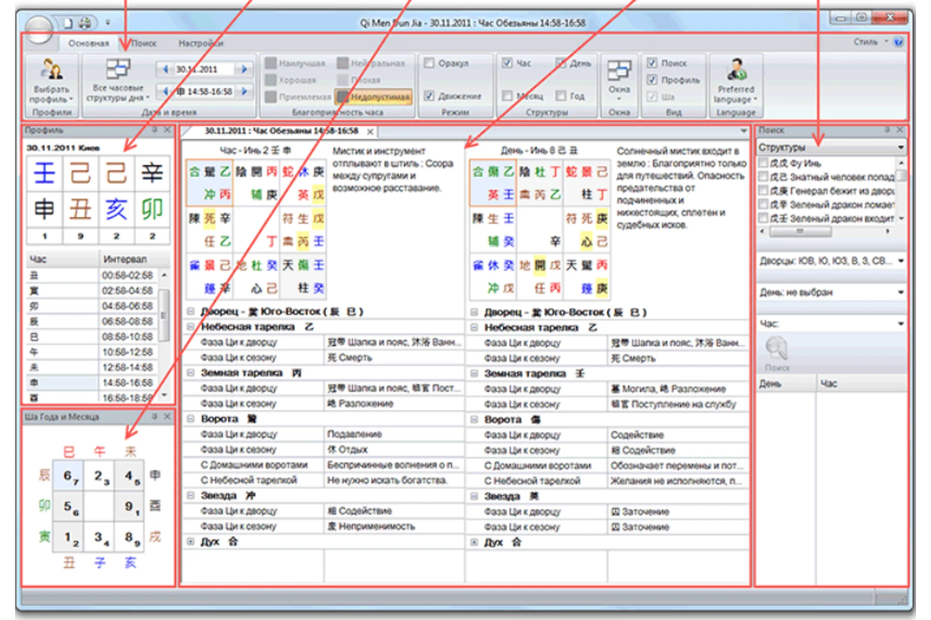
Task: Open the Настройки ribbon tab
Action: [x=200, y=43]
